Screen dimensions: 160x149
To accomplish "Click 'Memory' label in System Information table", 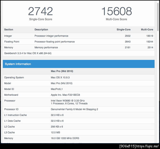I will [9, 138].
